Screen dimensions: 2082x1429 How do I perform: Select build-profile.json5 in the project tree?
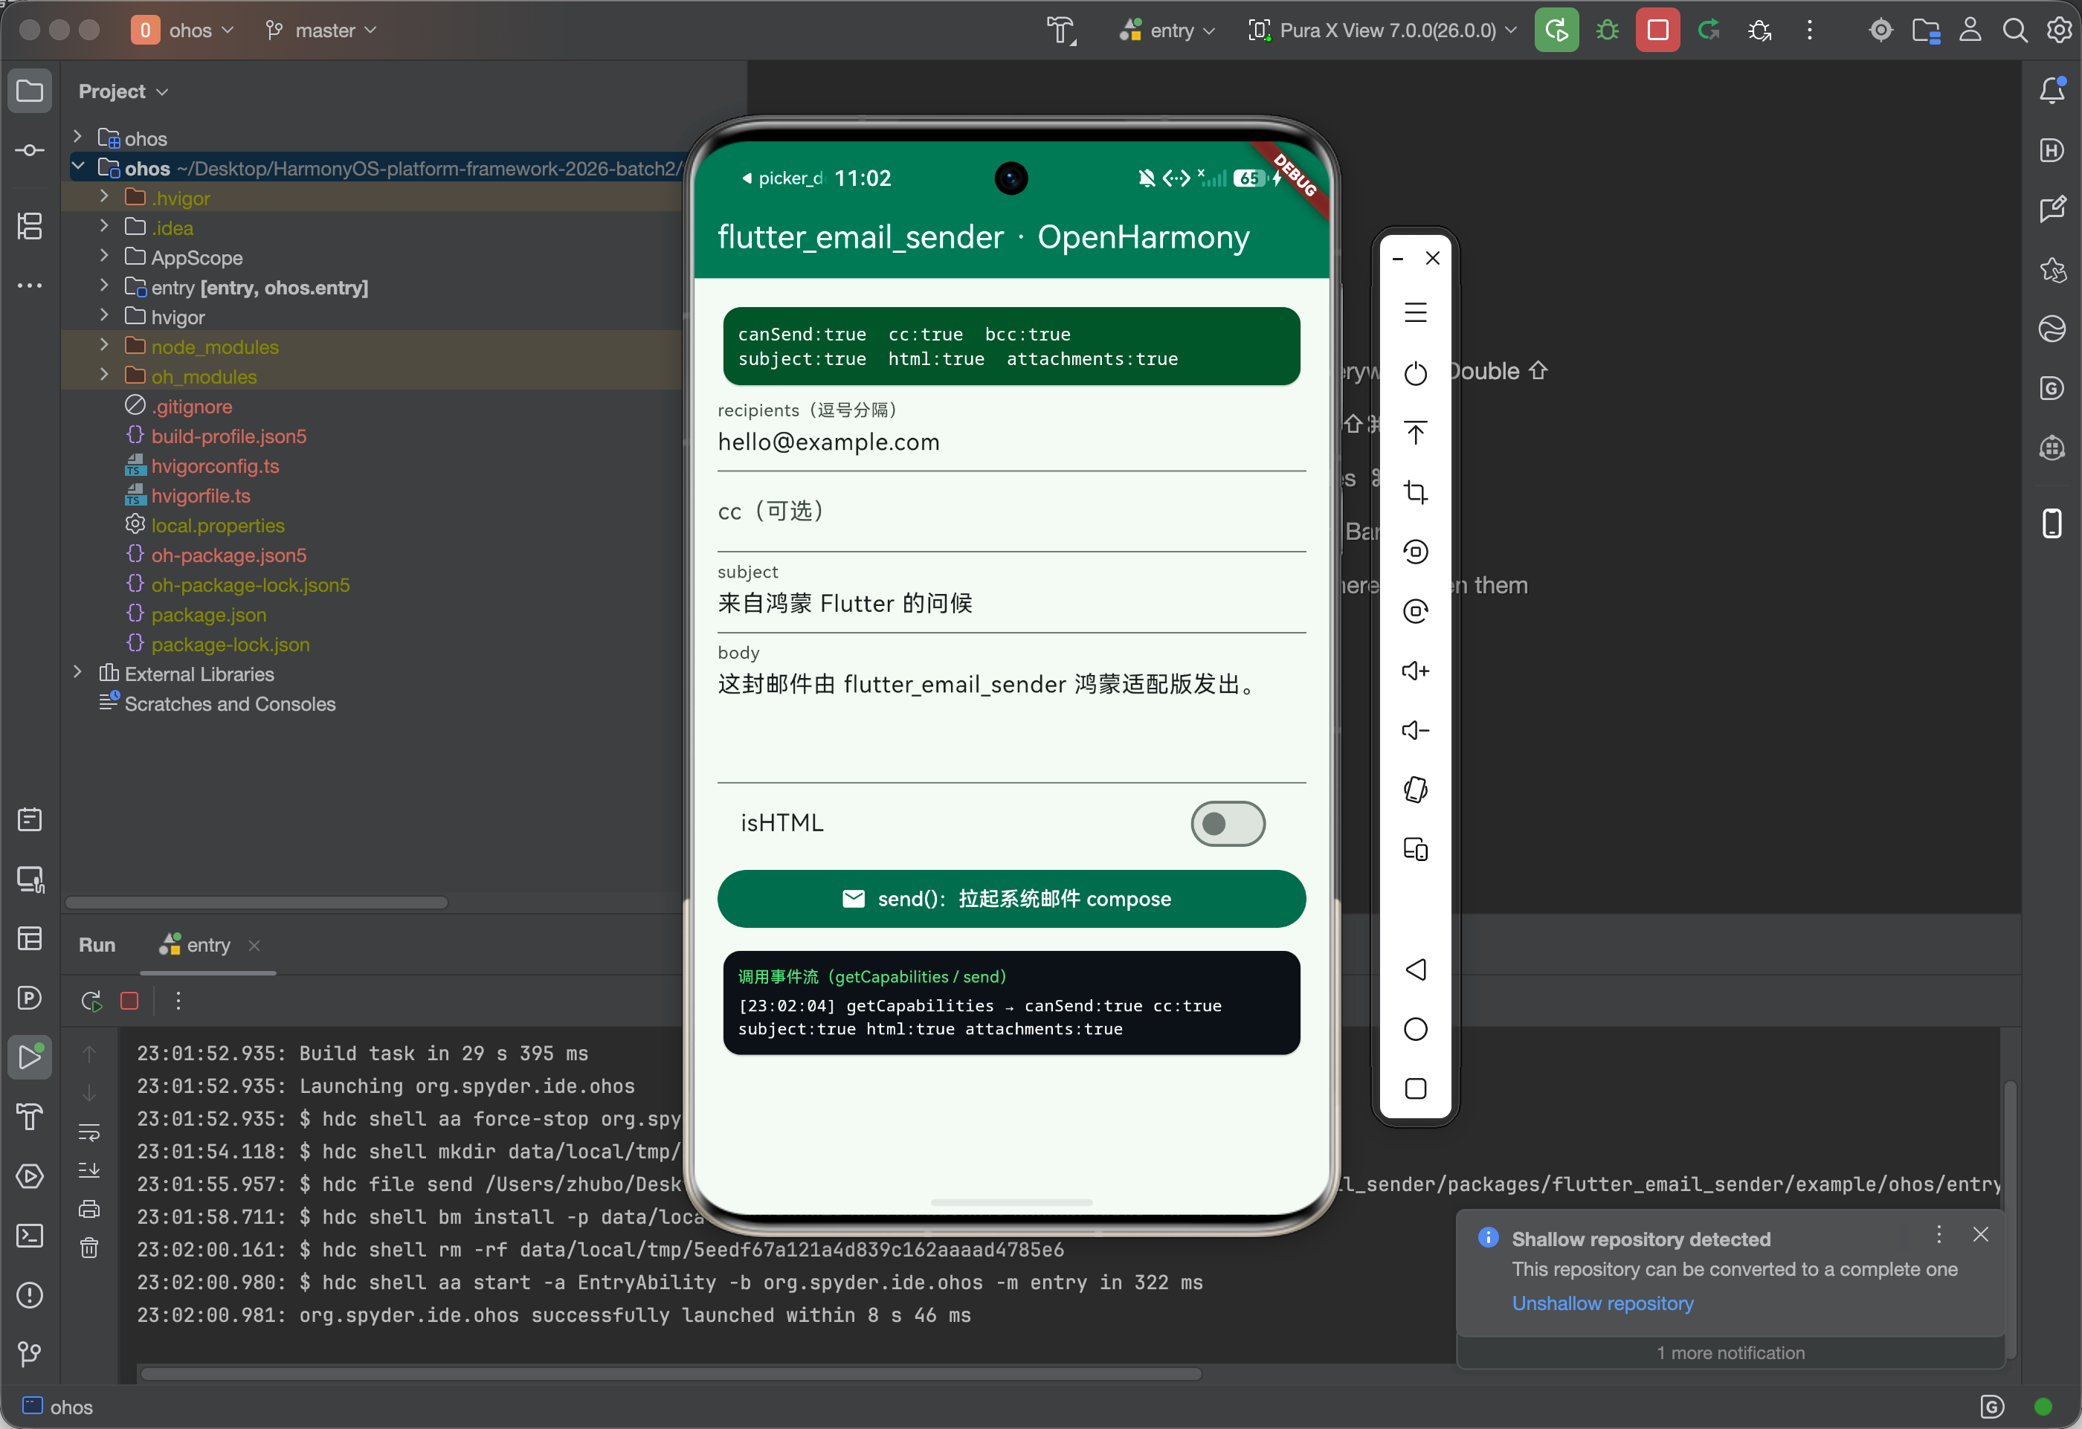[x=228, y=436]
